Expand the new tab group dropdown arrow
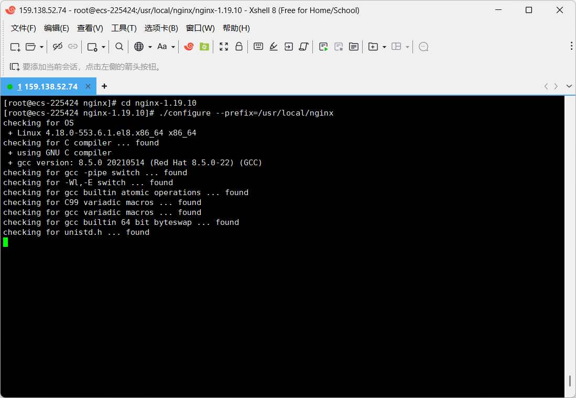Viewport: 576px width, 398px height. 384,47
